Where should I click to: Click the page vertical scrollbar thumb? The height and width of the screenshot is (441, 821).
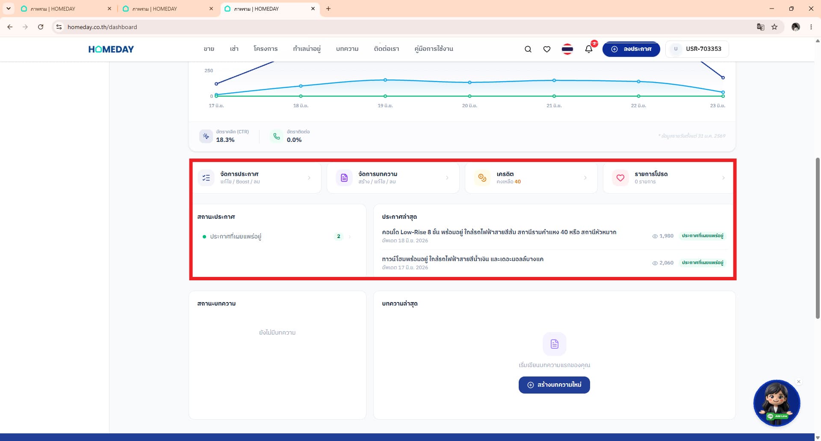[x=818, y=238]
